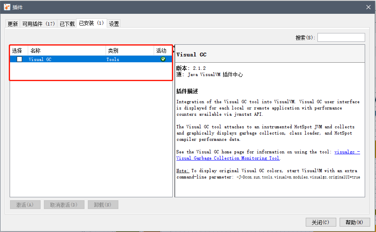Click the 插件描述 heading

coord(187,91)
